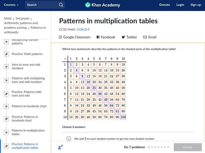This screenshot has height=153, width=205.
Task: Click into the Search input field
Action: pyautogui.click(x=41, y=5)
